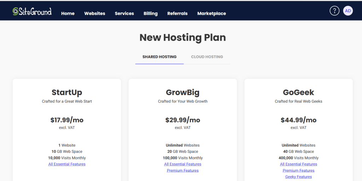This screenshot has width=362, height=181.
Task: View GrowBig's Premium Features link
Action: coord(183,170)
